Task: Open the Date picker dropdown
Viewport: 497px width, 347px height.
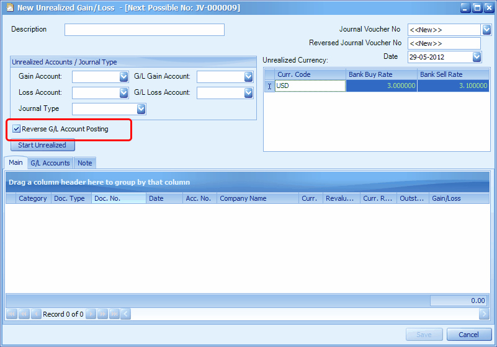Action: (477, 57)
